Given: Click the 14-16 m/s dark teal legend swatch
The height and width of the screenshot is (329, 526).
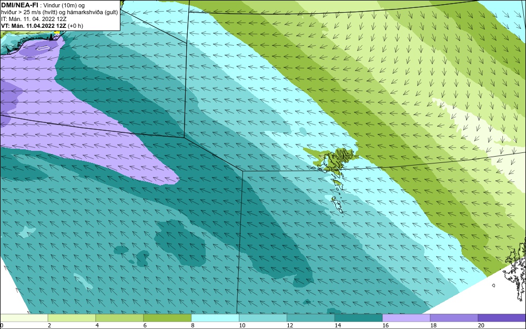Looking at the screenshot, I should [359, 317].
